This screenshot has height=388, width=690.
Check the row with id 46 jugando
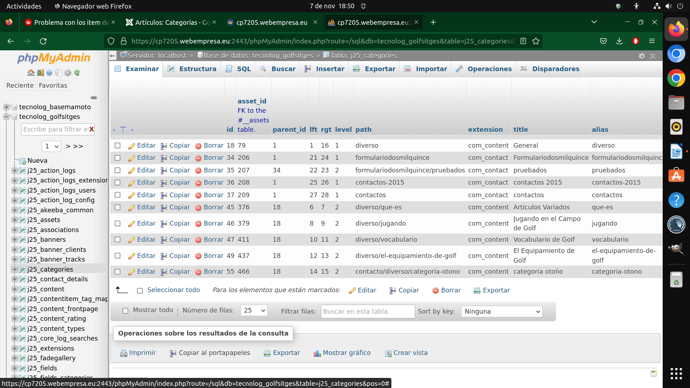118,223
